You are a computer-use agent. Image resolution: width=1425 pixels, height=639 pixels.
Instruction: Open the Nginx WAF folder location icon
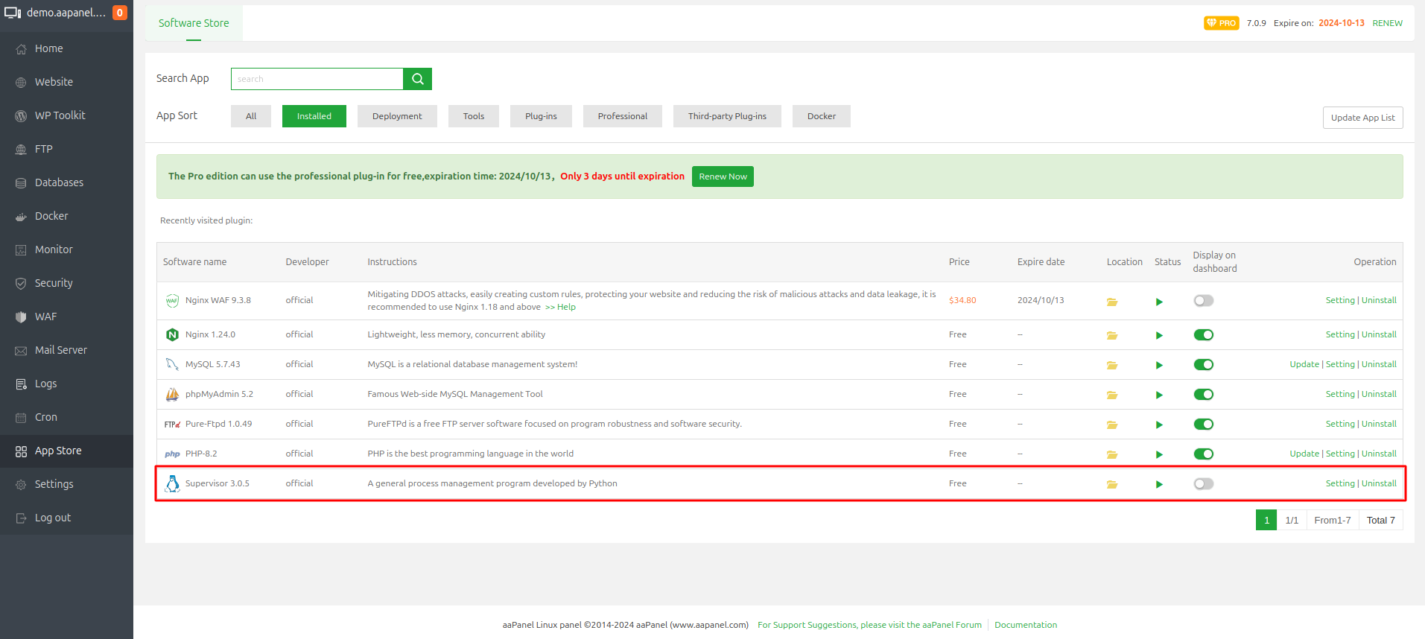click(1111, 302)
